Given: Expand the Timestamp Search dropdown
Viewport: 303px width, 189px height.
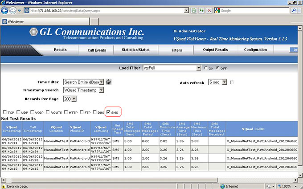Looking at the screenshot, I should coord(102,90).
